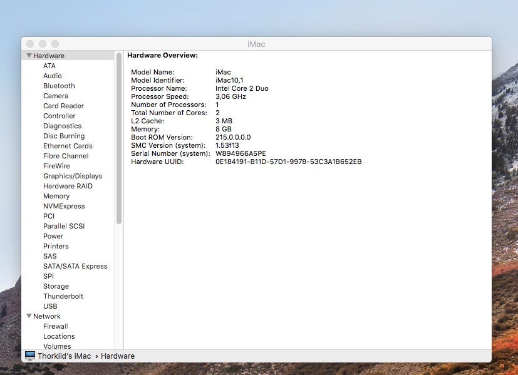Click the 3 MB L2 cache value
518x375 pixels.
(224, 121)
